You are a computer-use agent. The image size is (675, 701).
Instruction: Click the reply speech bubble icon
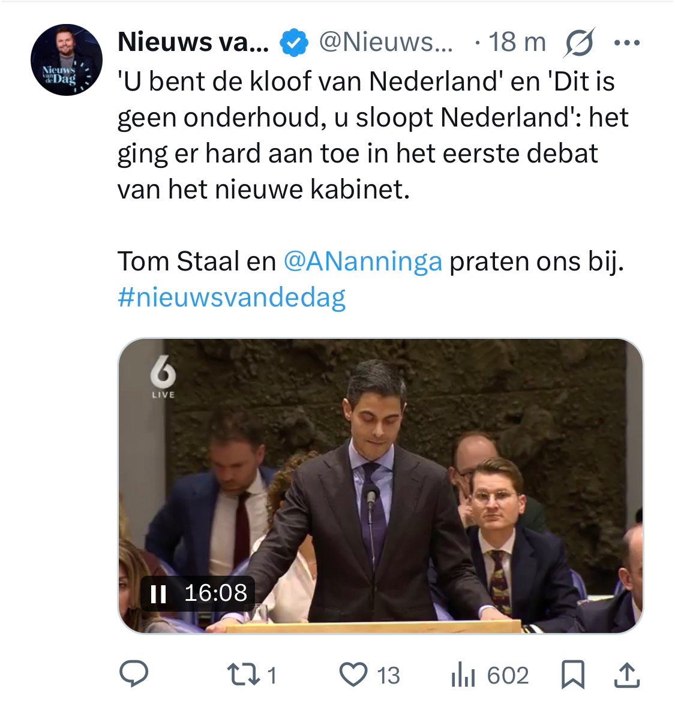(134, 675)
